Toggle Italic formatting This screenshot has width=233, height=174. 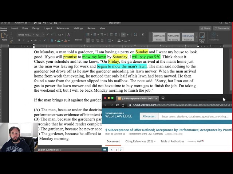pyautogui.click(x=24, y=40)
